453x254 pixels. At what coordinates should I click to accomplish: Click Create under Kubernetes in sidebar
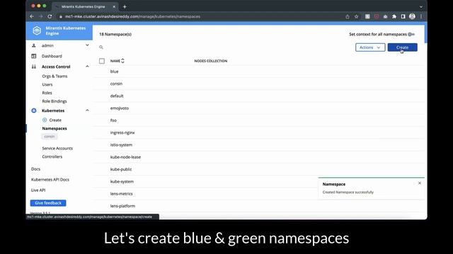click(x=55, y=120)
